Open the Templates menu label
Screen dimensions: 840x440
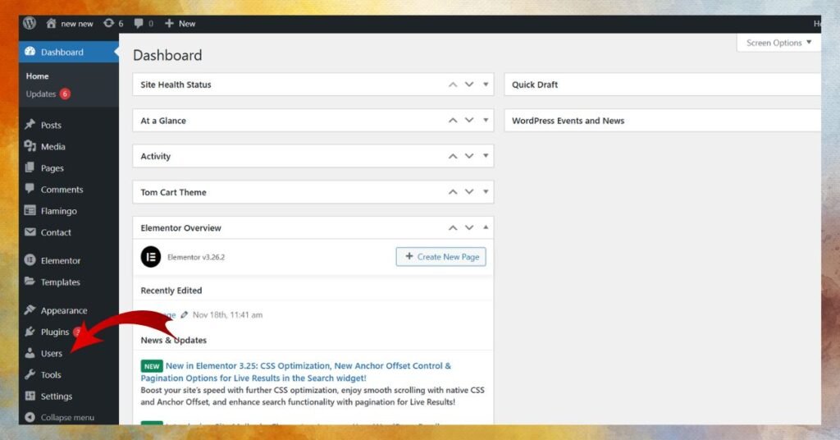point(60,282)
